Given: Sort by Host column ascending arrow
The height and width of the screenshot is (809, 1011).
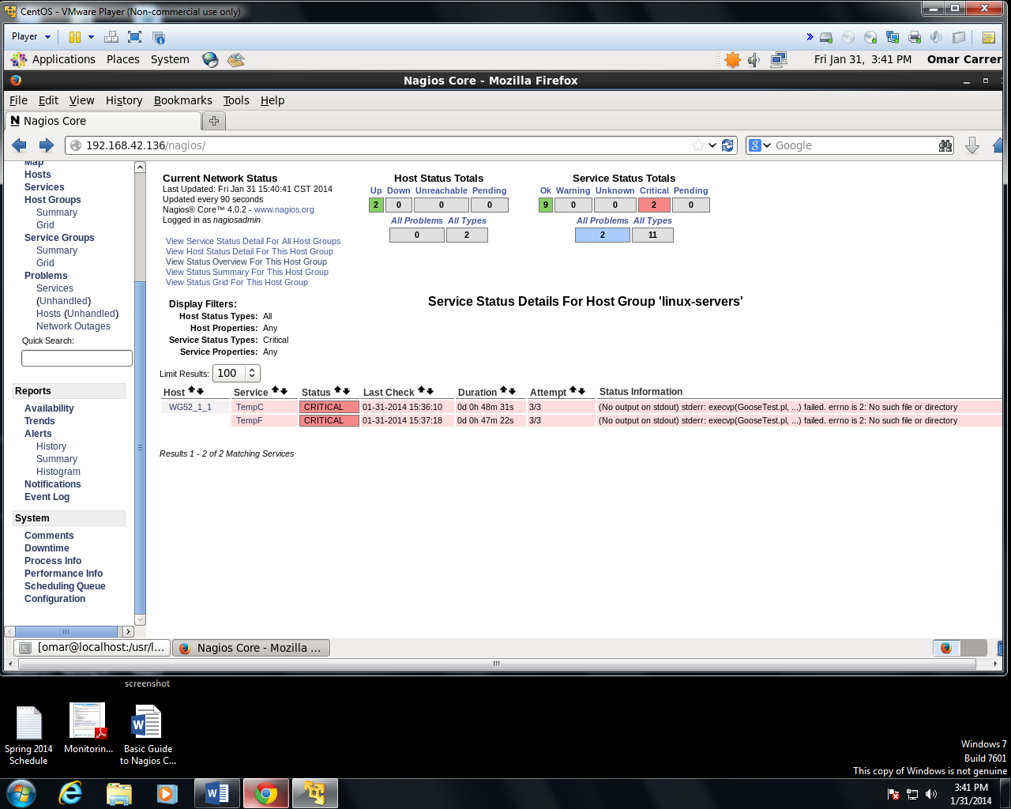Looking at the screenshot, I should coord(191,390).
